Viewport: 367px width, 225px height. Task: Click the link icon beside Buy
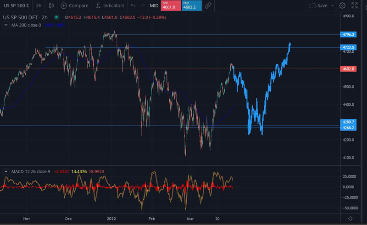coord(208,5)
